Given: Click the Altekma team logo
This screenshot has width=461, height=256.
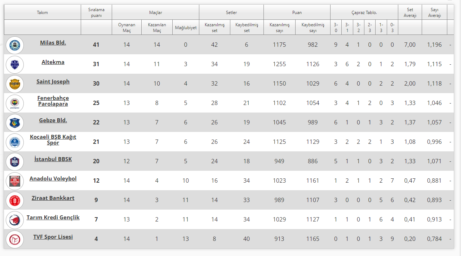Looking at the screenshot, I should coord(15,65).
